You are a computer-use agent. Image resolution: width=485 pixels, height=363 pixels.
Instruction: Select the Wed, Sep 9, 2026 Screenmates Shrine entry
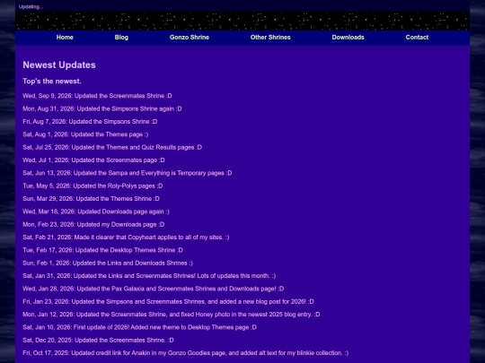97,96
